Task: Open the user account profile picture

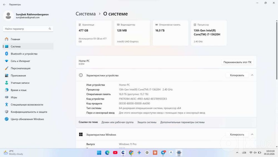Action: (x=8, y=16)
